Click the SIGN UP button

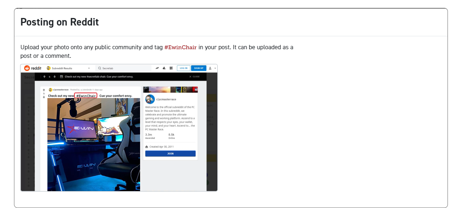click(199, 68)
